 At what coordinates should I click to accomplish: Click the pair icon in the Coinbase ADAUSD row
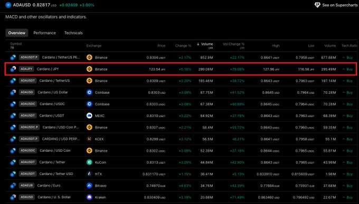(13, 92)
